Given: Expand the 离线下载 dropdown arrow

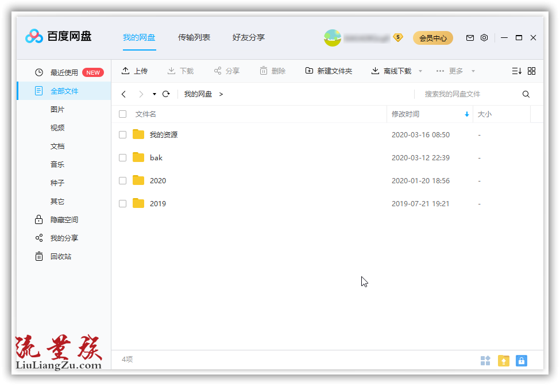Looking at the screenshot, I should click(x=420, y=70).
